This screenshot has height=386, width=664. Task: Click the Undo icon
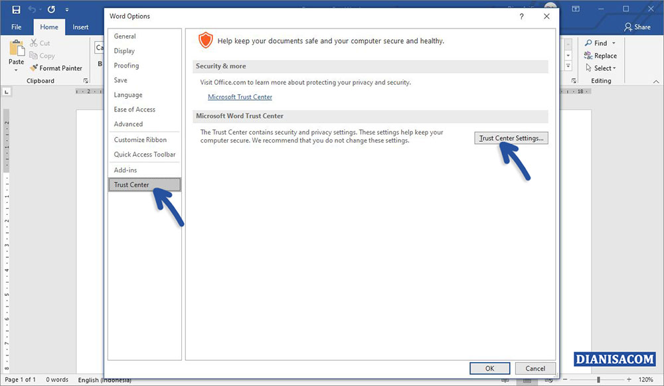(x=32, y=9)
